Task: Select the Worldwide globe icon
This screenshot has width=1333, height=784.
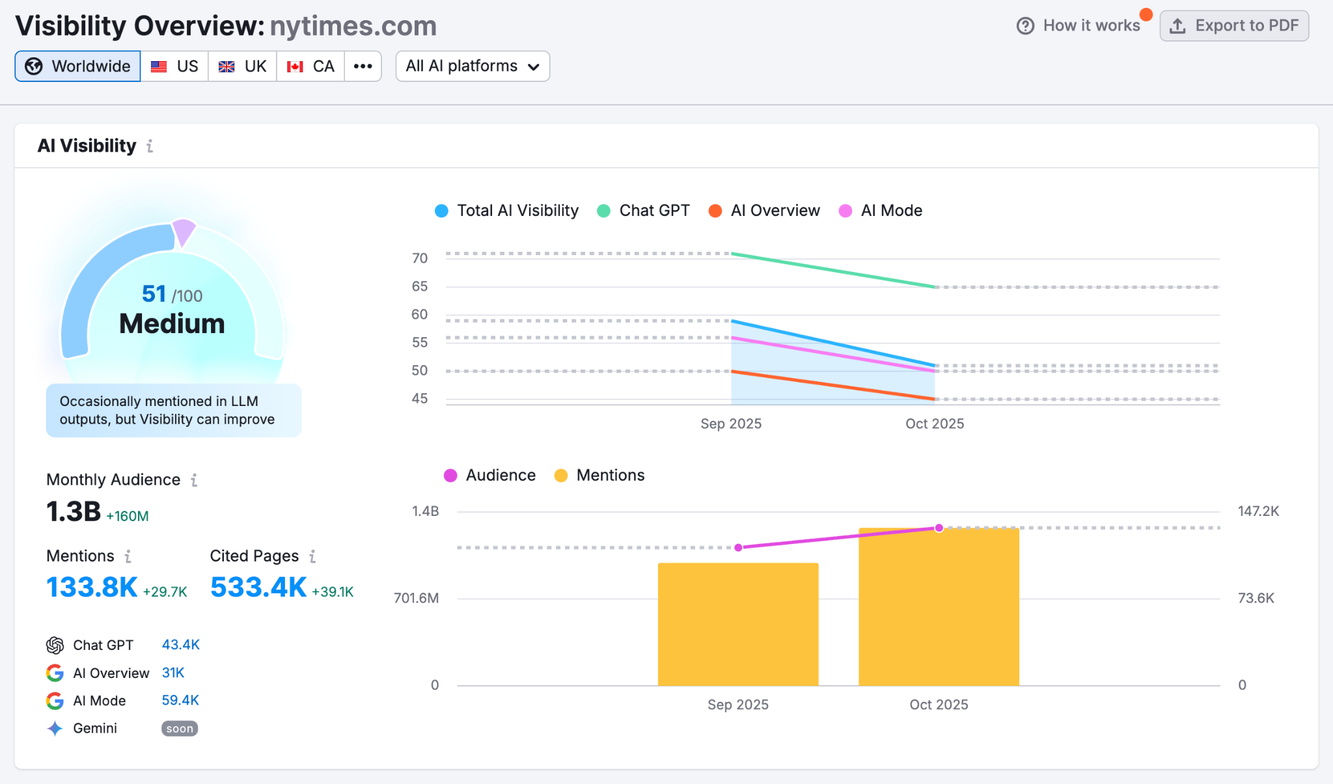Action: pos(33,66)
